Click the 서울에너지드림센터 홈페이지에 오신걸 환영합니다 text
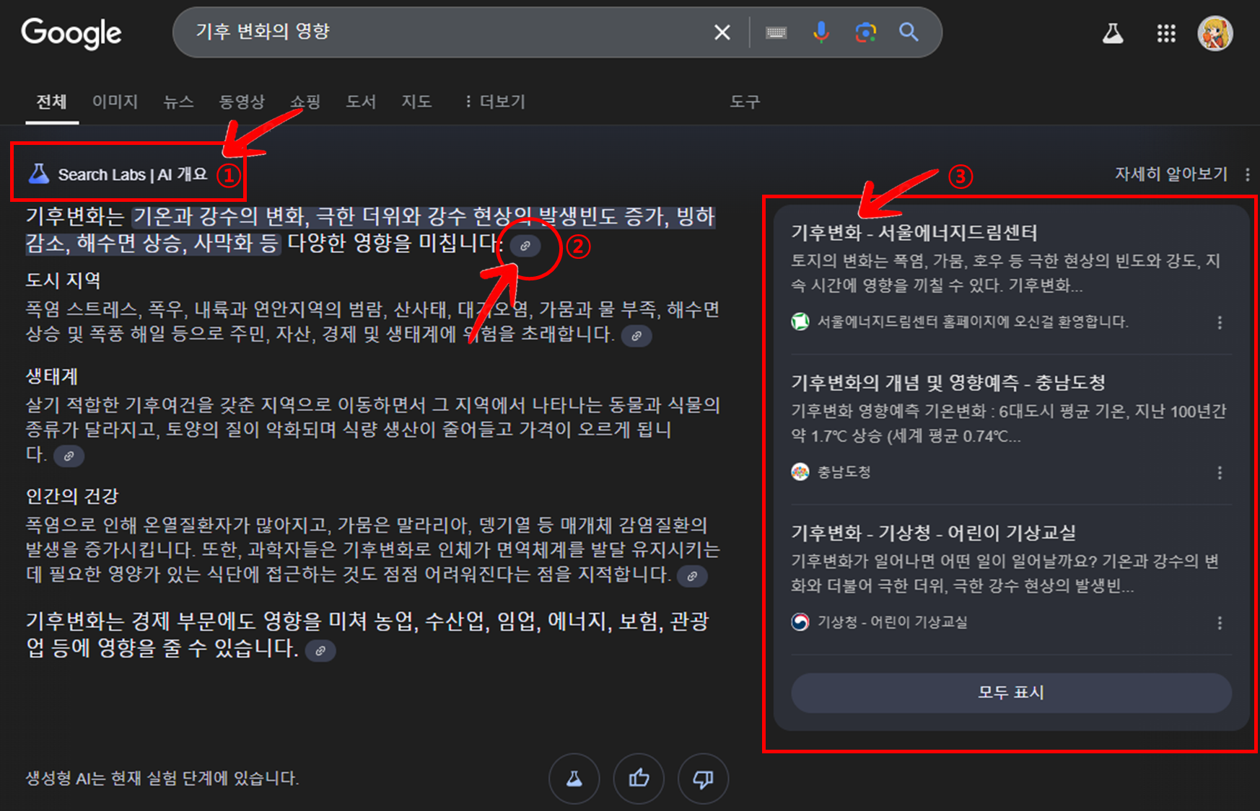 pos(973,322)
